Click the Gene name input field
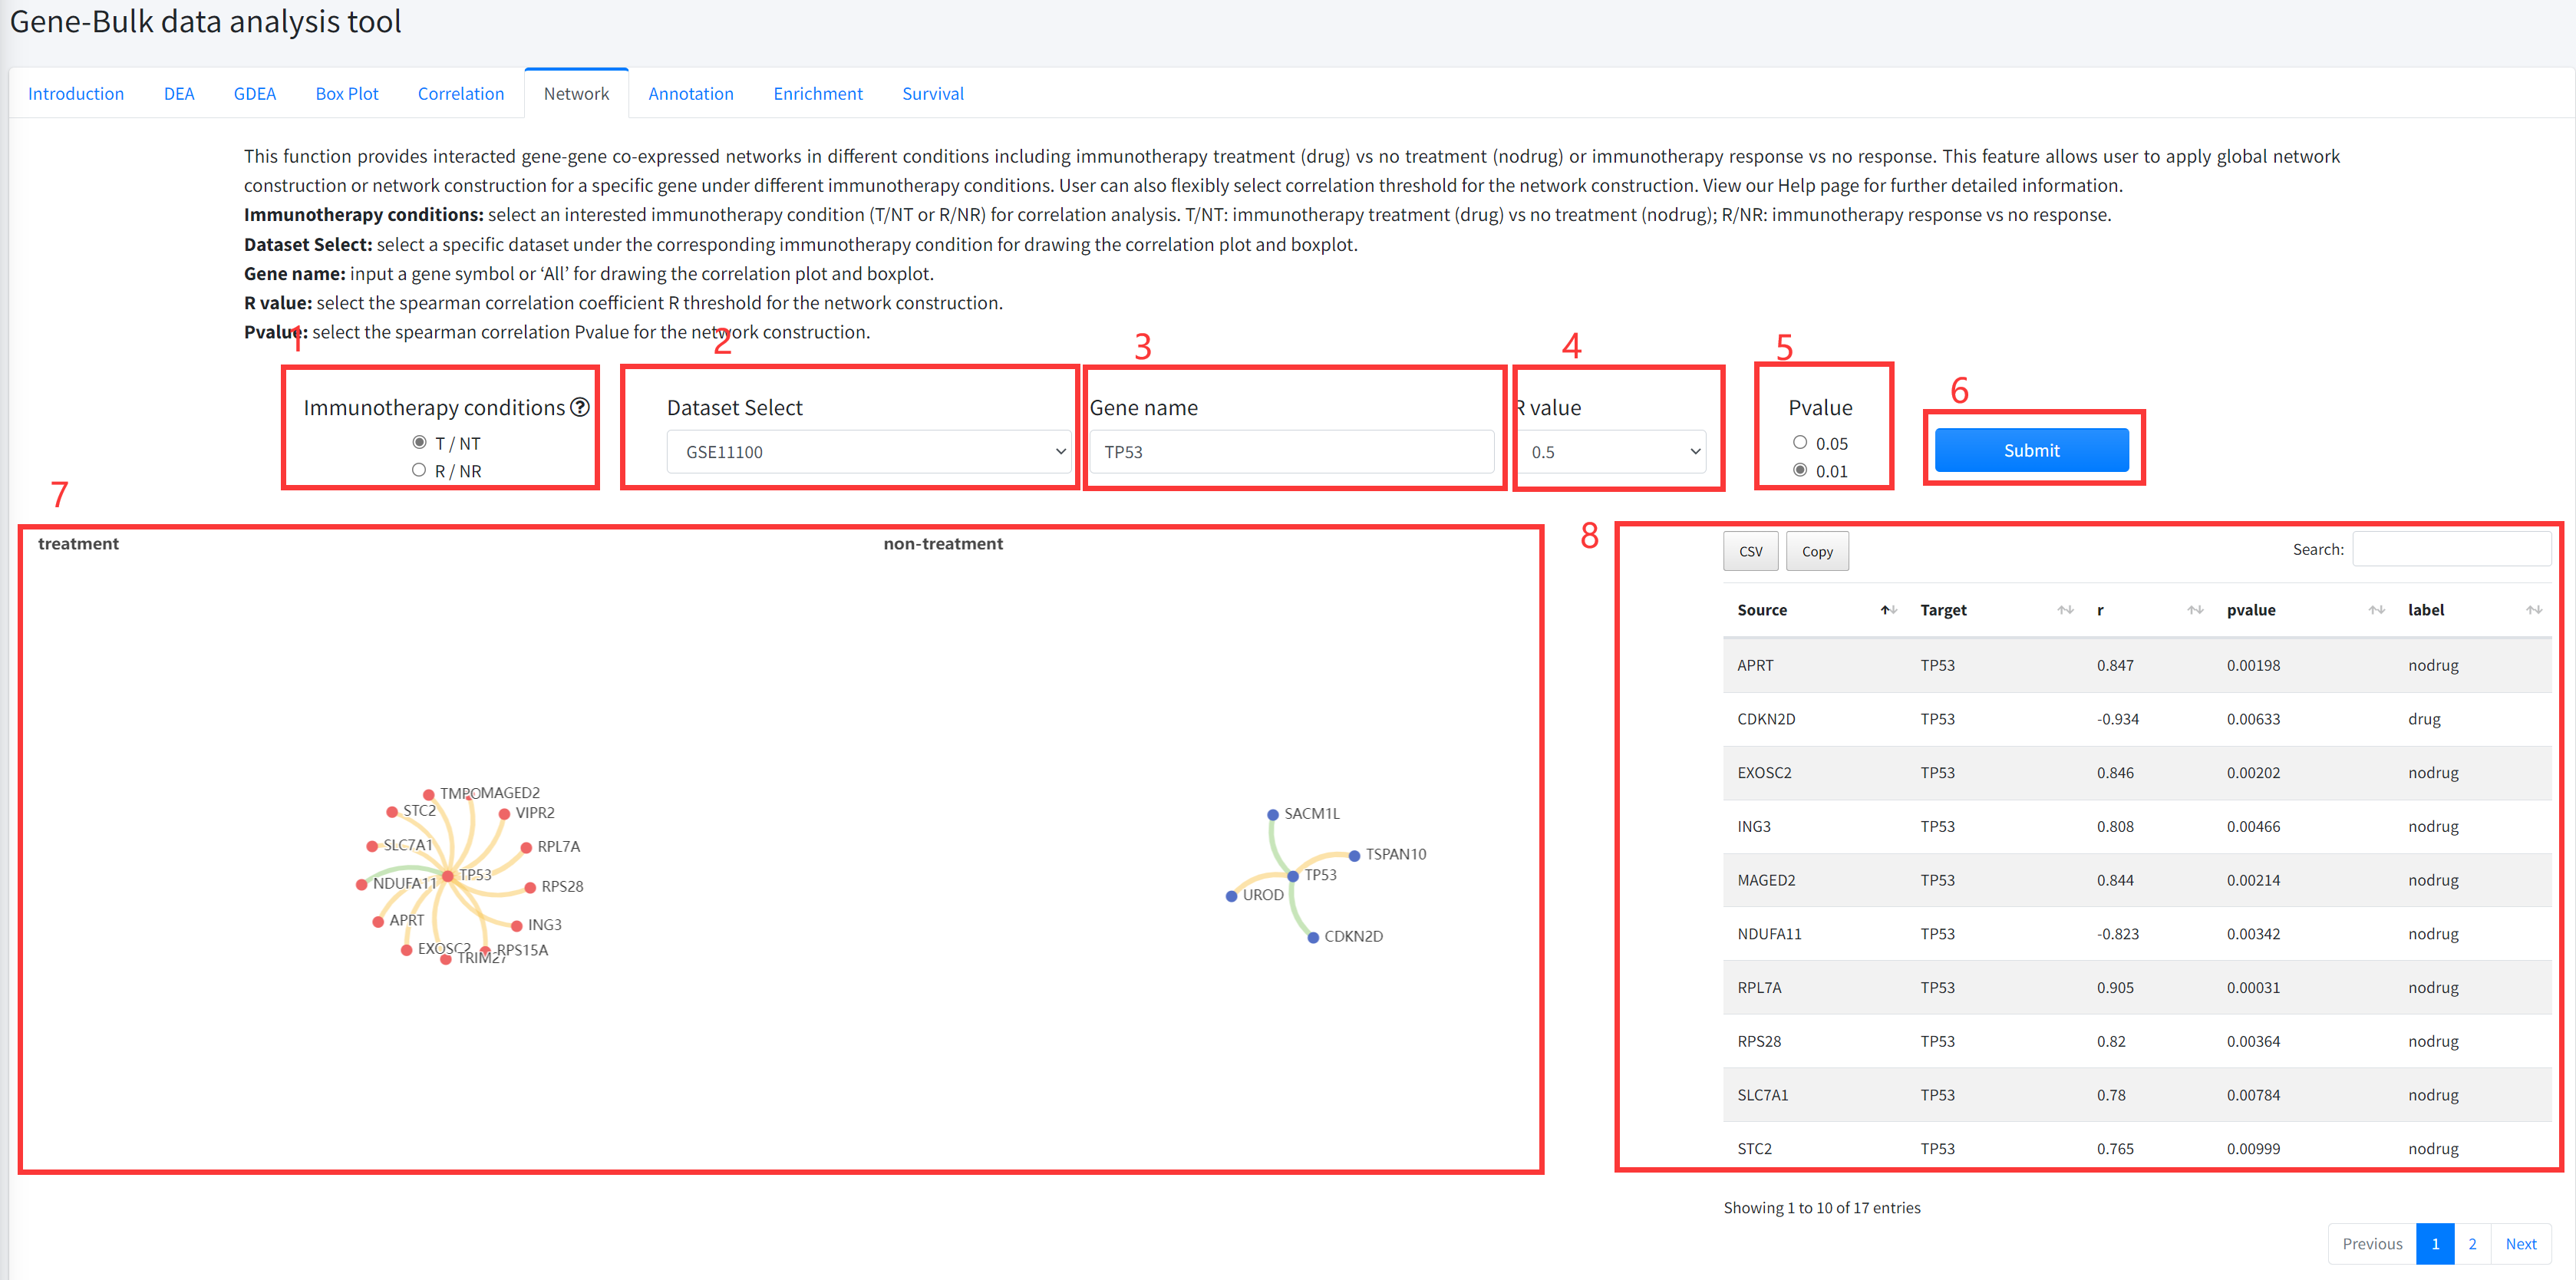Screen dimensions: 2576x1280 (x=1291, y=452)
